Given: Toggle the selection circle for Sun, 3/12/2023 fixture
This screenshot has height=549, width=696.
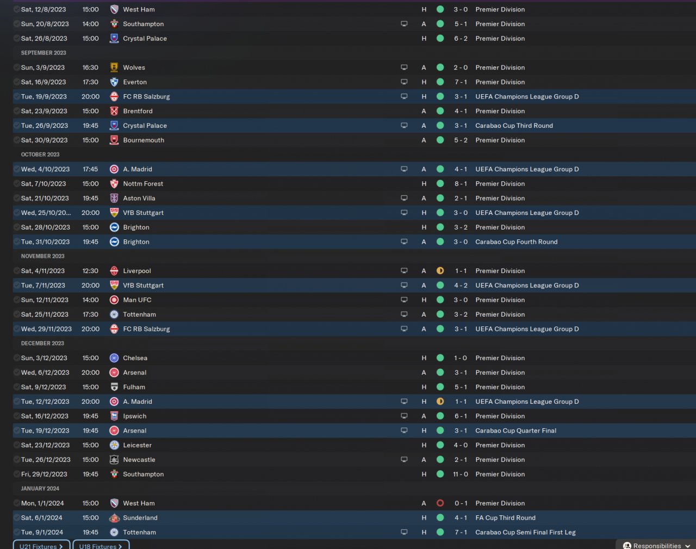Looking at the screenshot, I should [x=17, y=358].
